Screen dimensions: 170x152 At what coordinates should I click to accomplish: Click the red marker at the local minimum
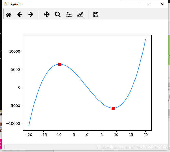click(113, 108)
